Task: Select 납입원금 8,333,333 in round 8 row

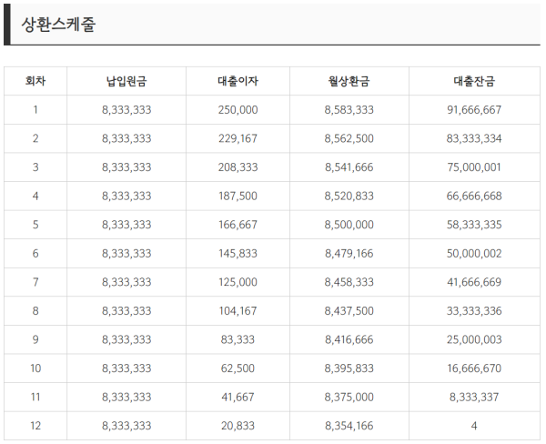Action: (126, 310)
